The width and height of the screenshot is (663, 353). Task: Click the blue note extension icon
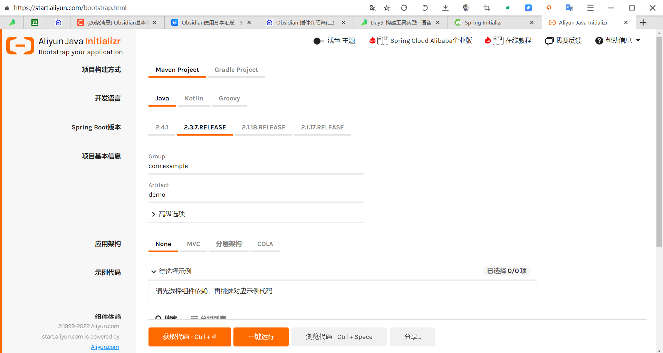[528, 8]
